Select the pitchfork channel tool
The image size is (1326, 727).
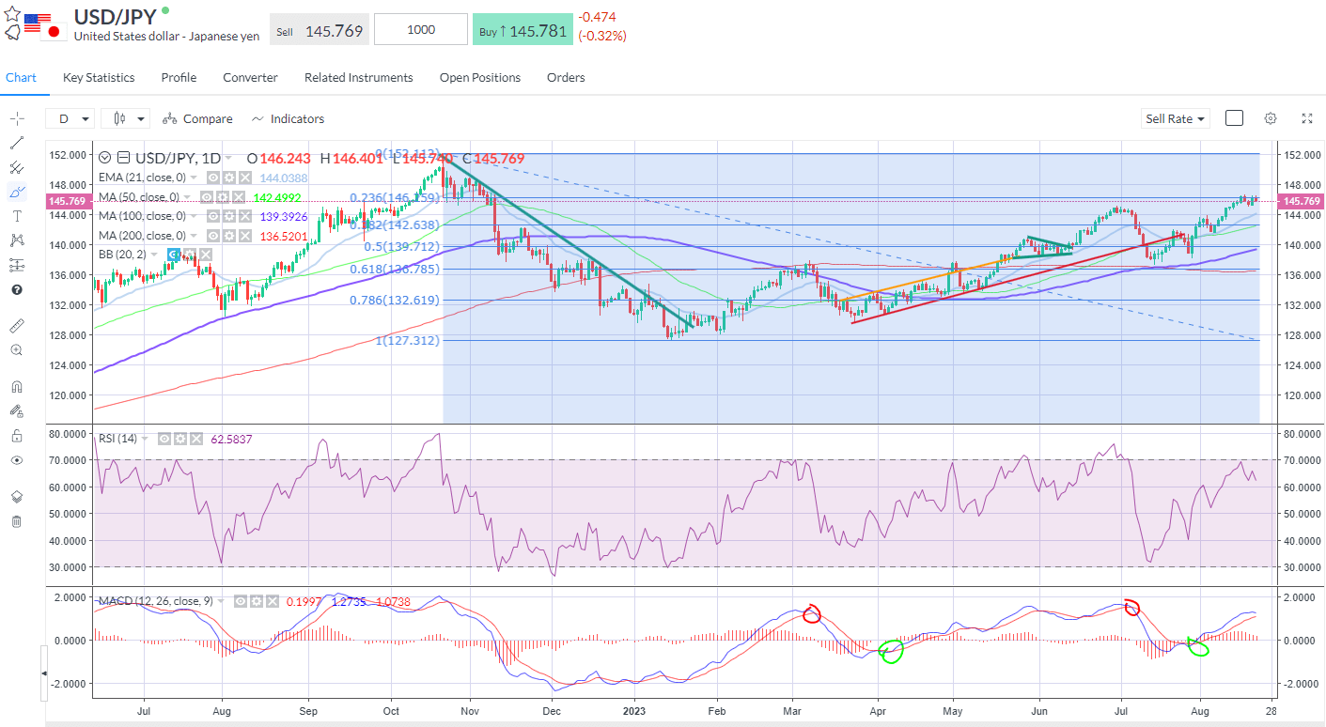click(16, 167)
